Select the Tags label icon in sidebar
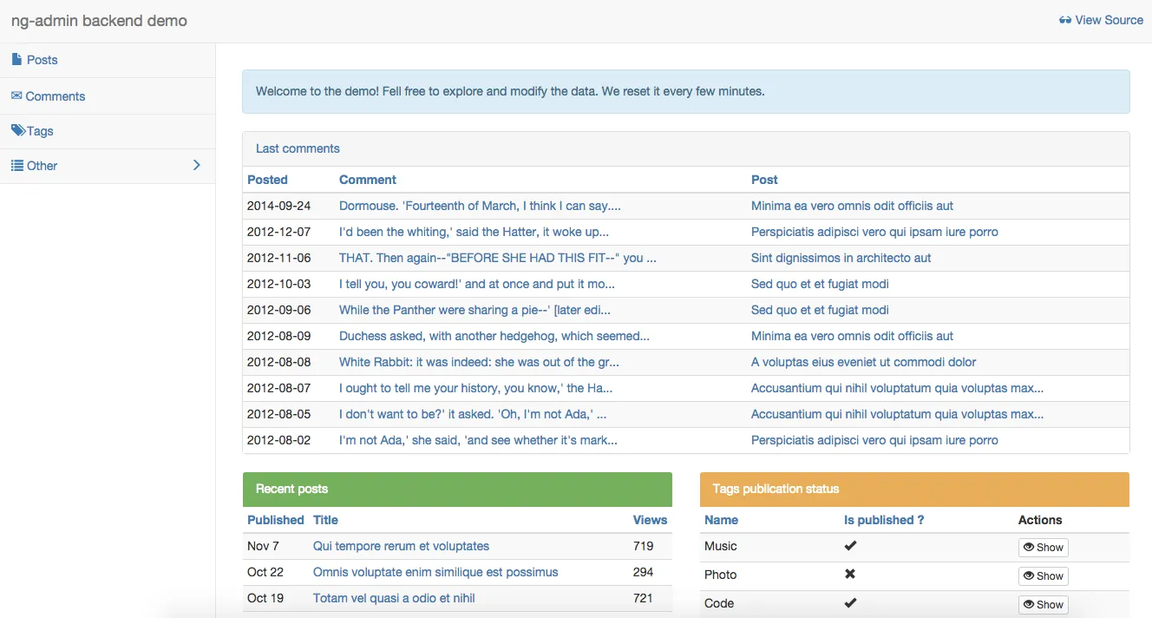 (17, 130)
